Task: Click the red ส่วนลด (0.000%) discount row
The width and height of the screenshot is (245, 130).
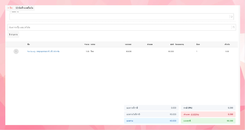Action: coord(208,114)
